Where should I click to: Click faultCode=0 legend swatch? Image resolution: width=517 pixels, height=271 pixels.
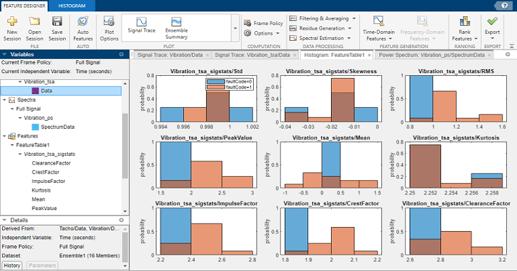click(x=216, y=82)
